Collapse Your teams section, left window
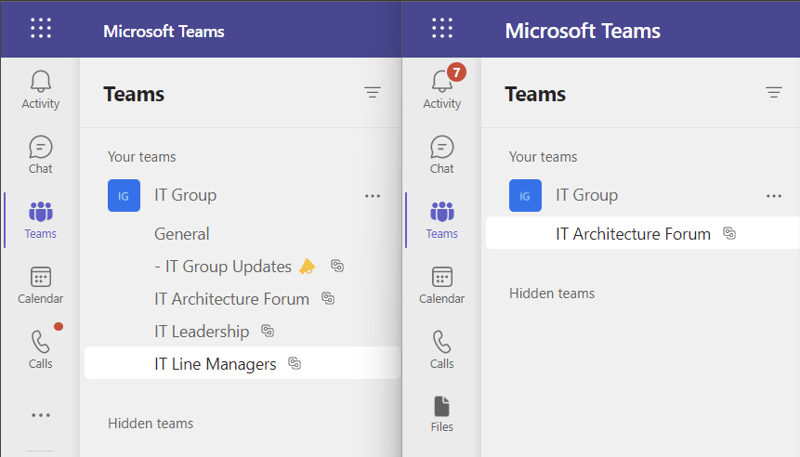This screenshot has height=457, width=800. click(142, 157)
